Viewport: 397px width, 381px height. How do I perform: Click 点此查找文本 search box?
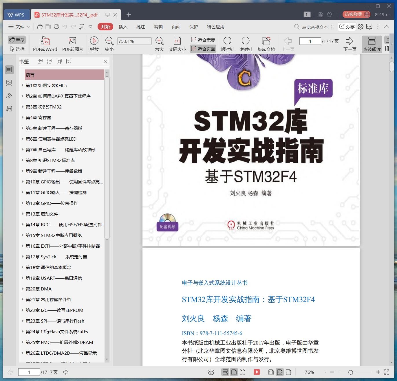311,27
